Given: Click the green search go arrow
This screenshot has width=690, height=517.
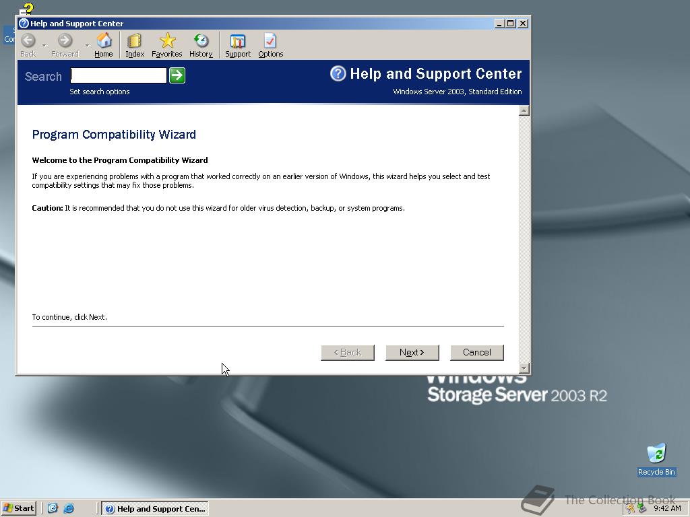Looking at the screenshot, I should [x=177, y=75].
